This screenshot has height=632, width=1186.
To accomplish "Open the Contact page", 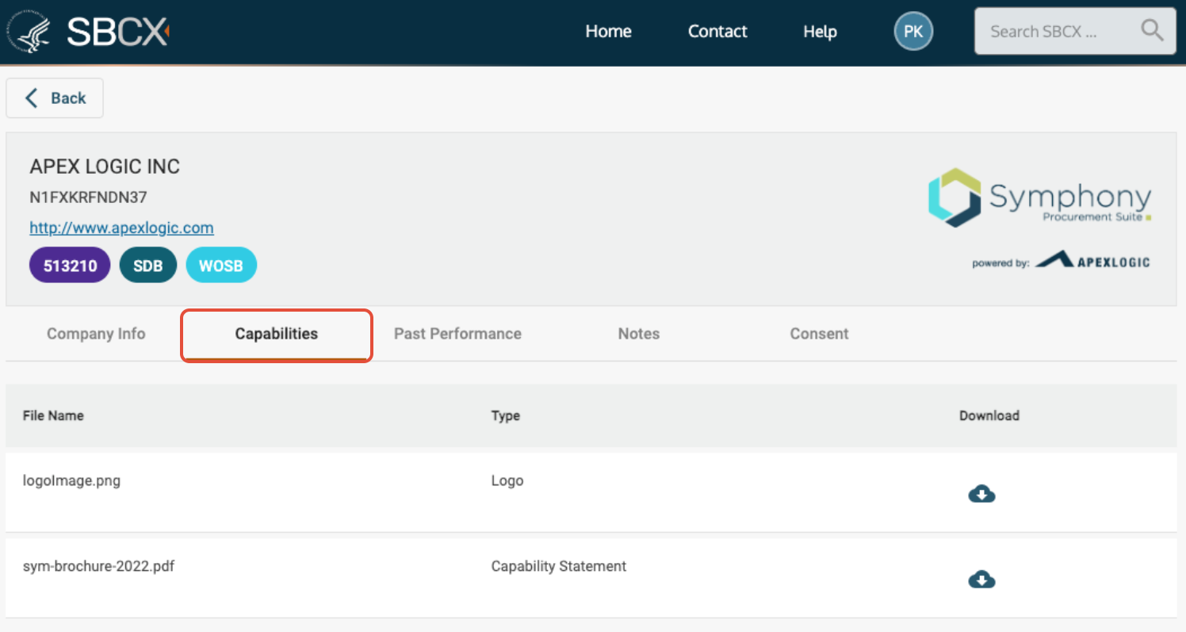I will tap(717, 32).
